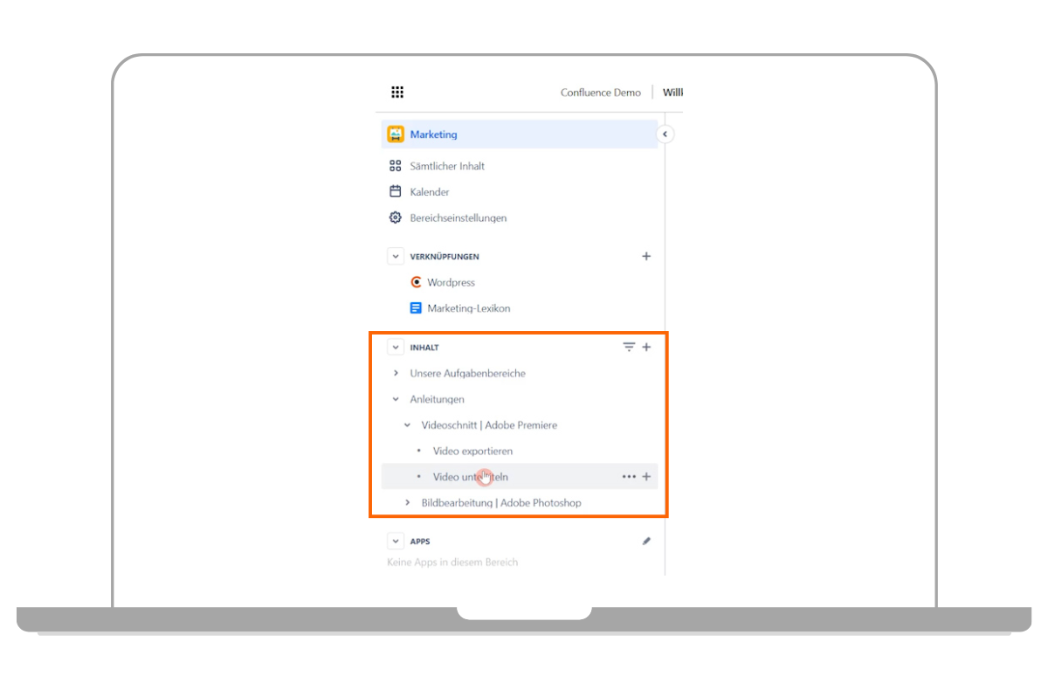Open the Kalender entry

pyautogui.click(x=429, y=192)
